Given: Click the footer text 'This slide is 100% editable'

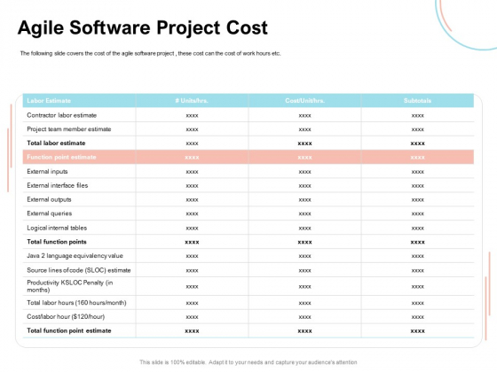Looking at the screenshot, I should coord(172,362).
